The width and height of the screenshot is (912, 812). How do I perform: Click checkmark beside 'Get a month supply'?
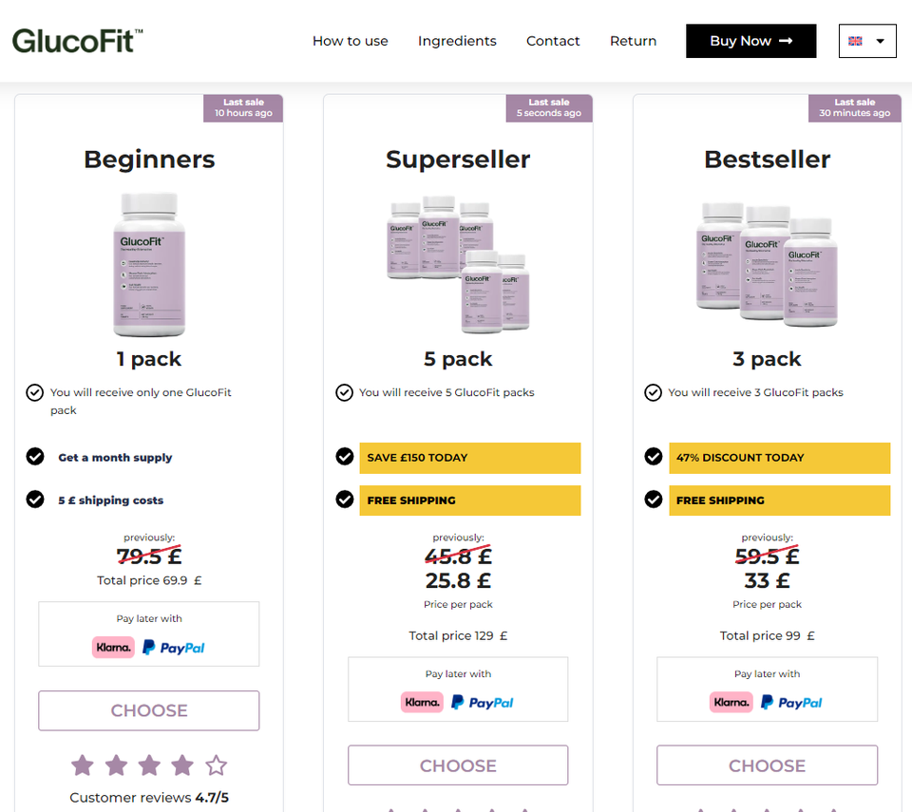(35, 457)
